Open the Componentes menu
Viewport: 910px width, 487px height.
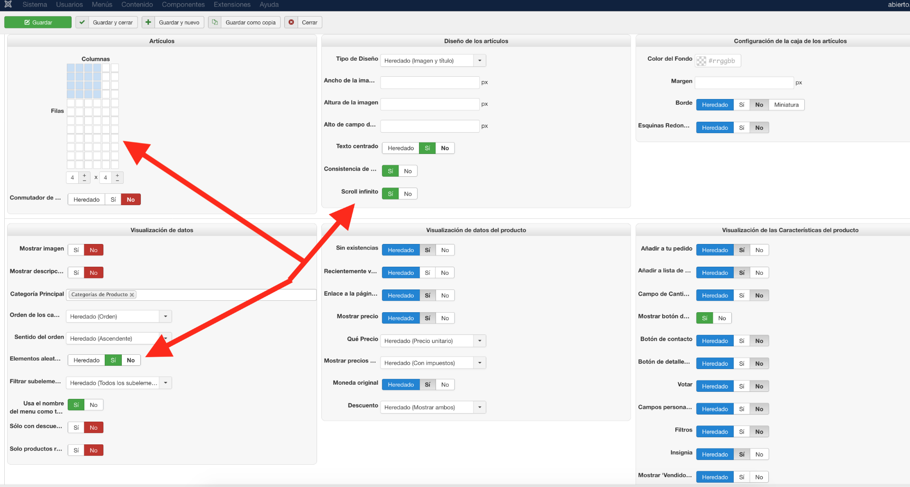click(x=183, y=5)
